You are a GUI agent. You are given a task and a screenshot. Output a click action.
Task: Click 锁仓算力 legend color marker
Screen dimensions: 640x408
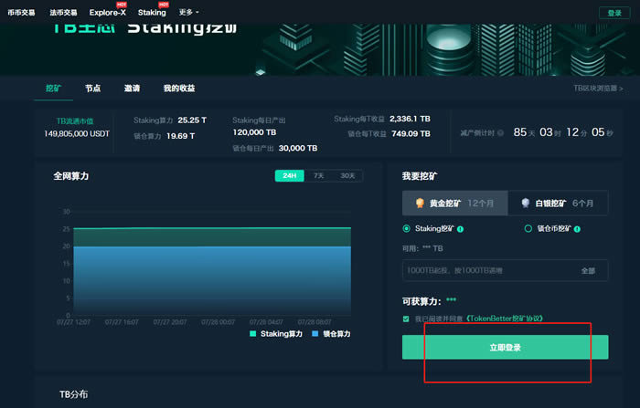tap(315, 334)
